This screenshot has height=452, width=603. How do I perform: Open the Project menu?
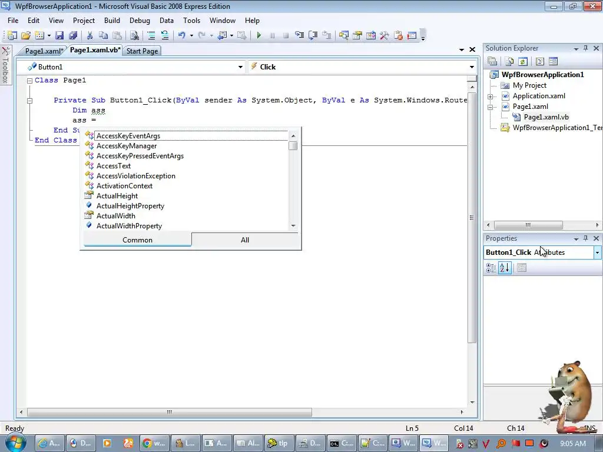click(x=84, y=21)
